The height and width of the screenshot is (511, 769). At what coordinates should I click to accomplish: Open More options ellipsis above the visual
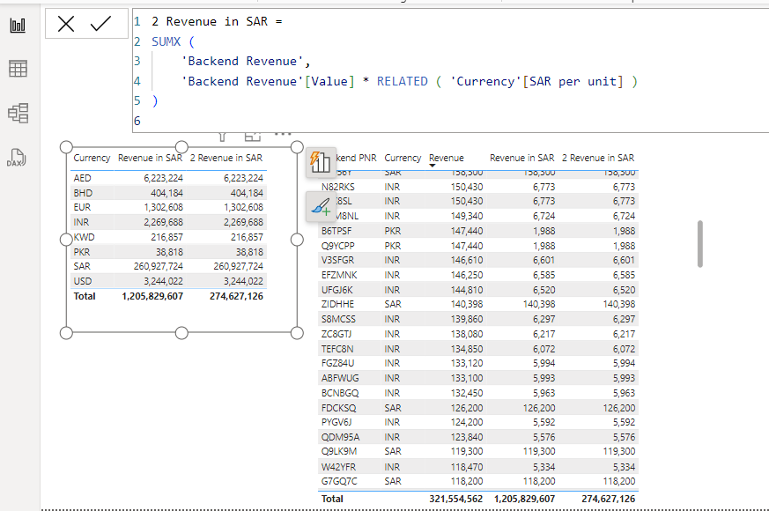click(x=283, y=134)
